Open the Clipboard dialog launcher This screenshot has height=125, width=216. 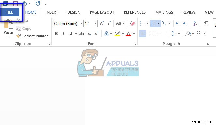coord(49,44)
